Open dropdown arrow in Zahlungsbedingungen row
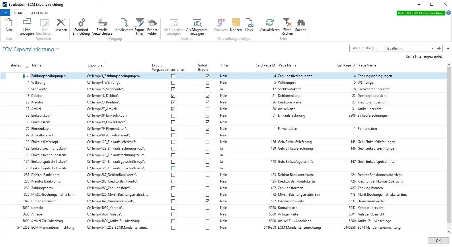The width and height of the screenshot is (452, 247). tap(28, 76)
